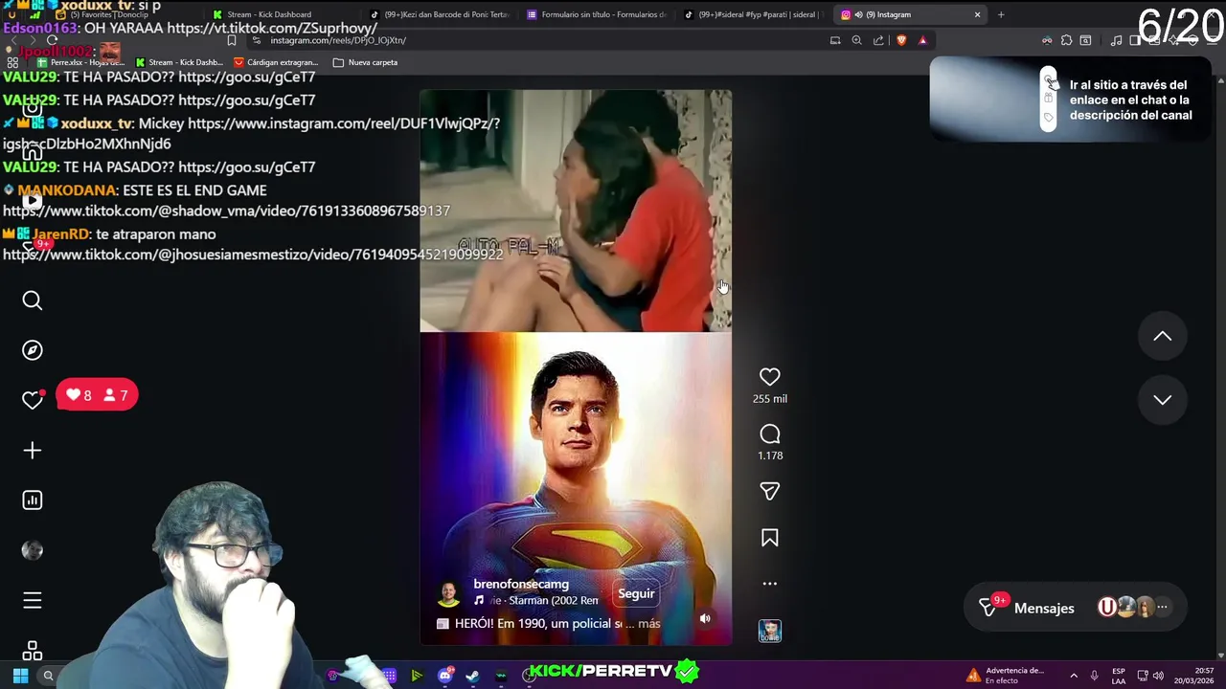
Task: Open Nueva carpeta bookmarks folder
Action: click(x=365, y=62)
